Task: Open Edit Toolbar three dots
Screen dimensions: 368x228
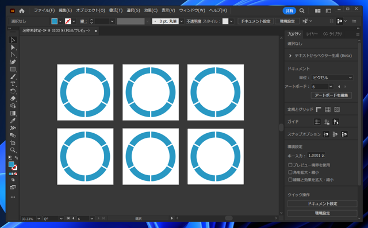Action: point(13,197)
